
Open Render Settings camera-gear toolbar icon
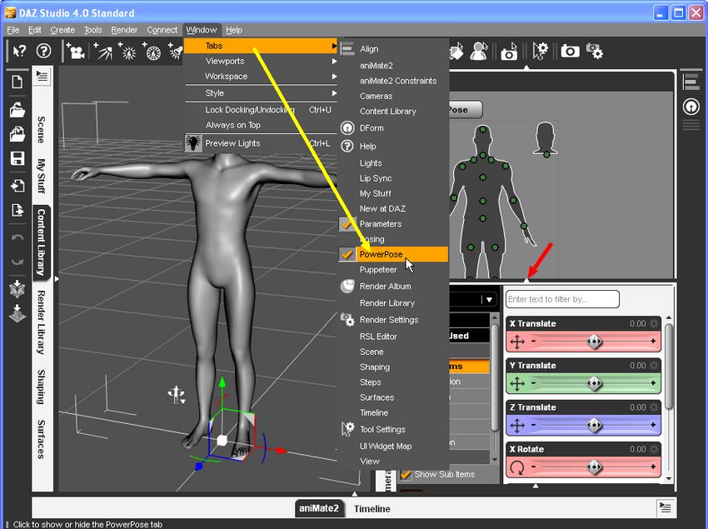594,51
